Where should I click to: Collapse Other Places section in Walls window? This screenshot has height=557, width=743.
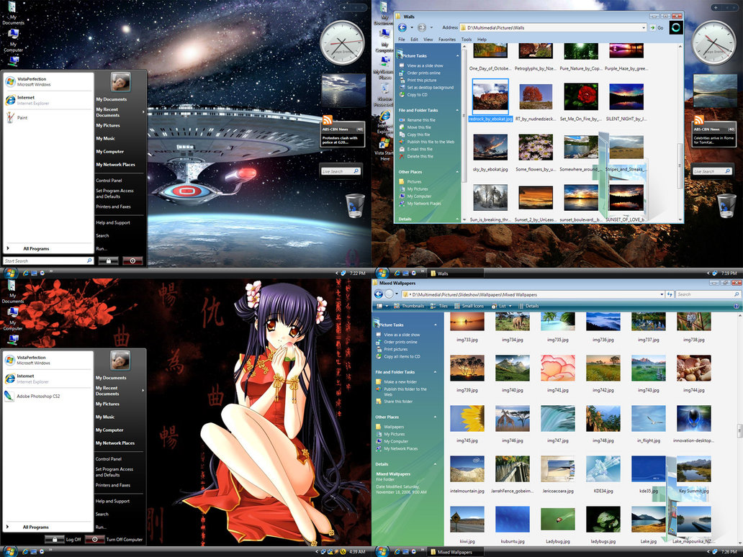(458, 172)
